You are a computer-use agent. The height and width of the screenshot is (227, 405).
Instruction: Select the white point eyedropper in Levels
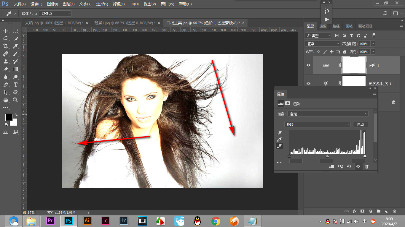[x=279, y=146]
